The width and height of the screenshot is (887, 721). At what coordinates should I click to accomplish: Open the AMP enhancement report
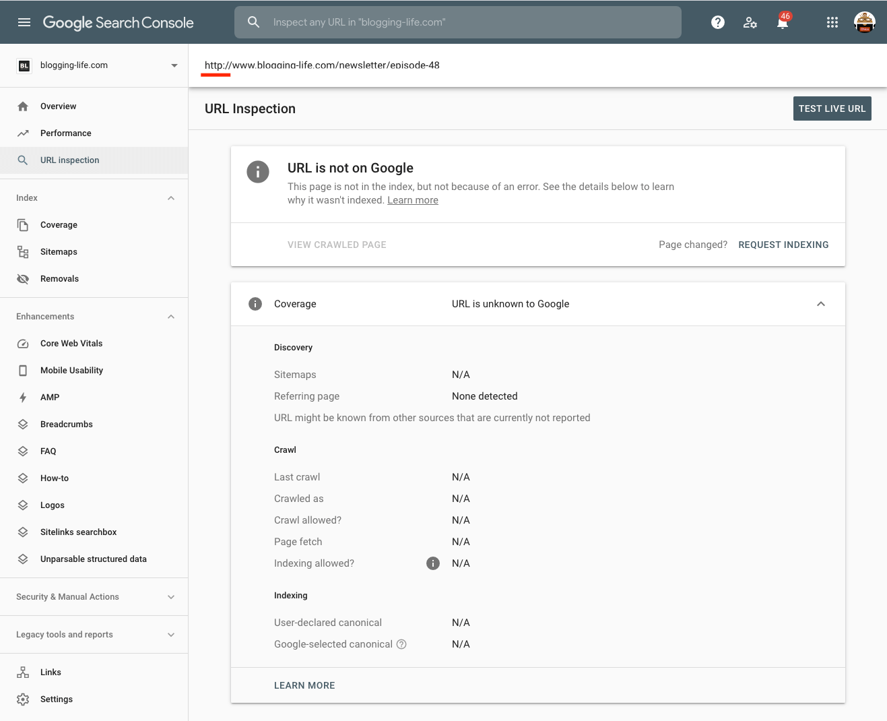(48, 397)
